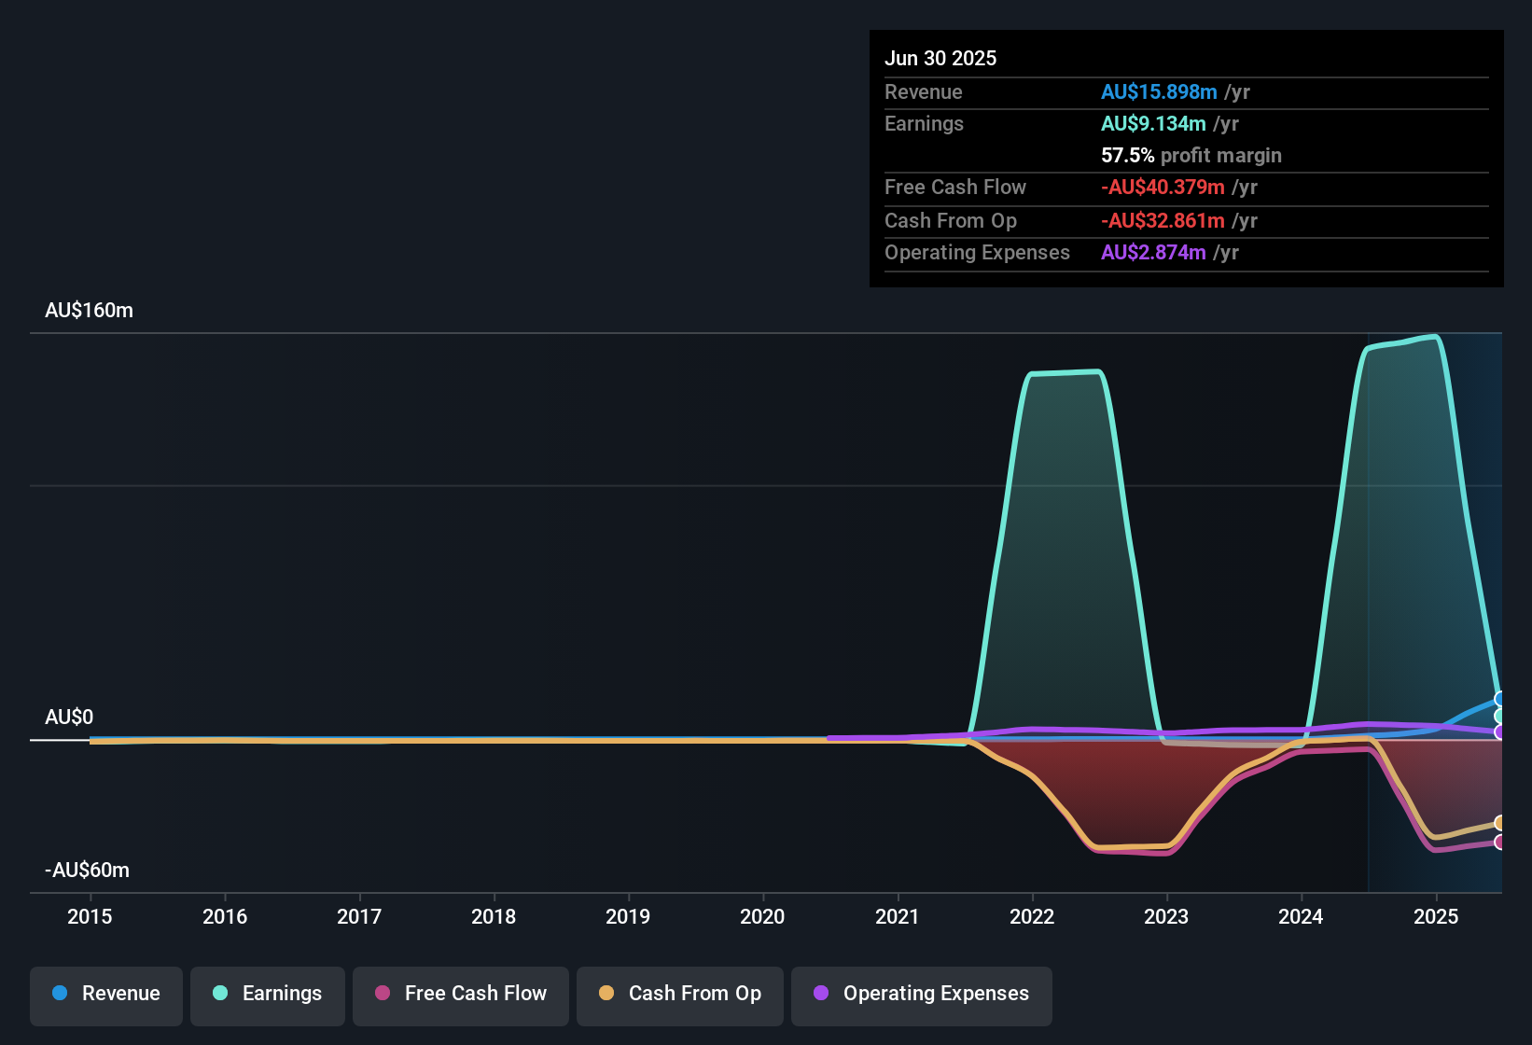Image resolution: width=1532 pixels, height=1045 pixels.
Task: Select the purple Operating Expenses endpoint marker
Action: coord(1500,732)
